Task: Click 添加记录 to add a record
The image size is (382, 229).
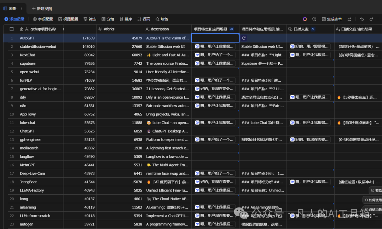Action: [x=15, y=19]
